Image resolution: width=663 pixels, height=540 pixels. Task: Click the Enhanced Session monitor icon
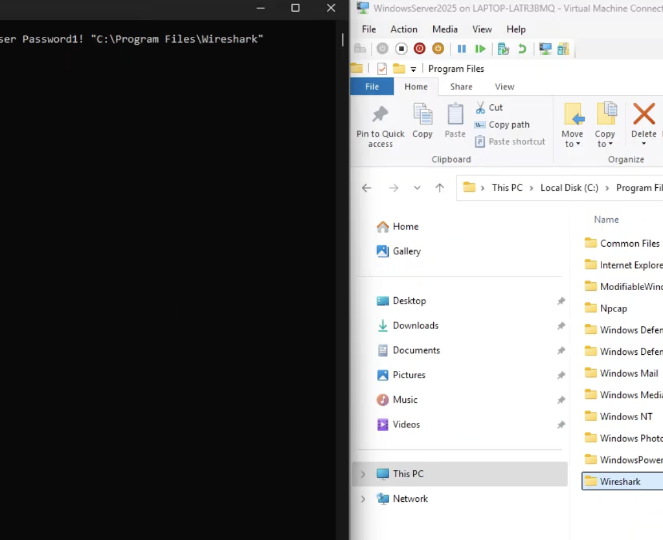coord(545,49)
